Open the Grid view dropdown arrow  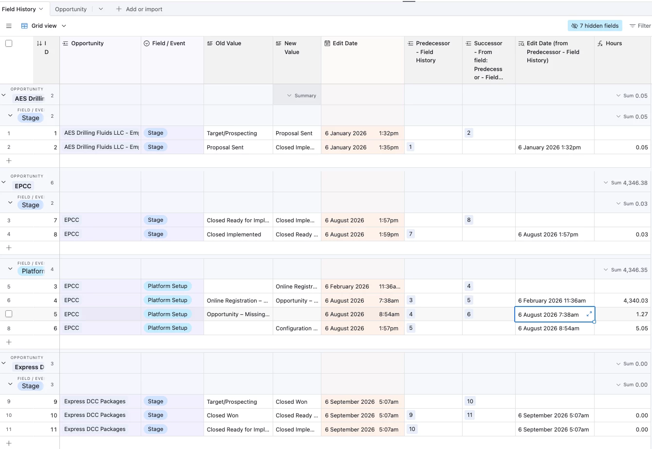coord(64,26)
